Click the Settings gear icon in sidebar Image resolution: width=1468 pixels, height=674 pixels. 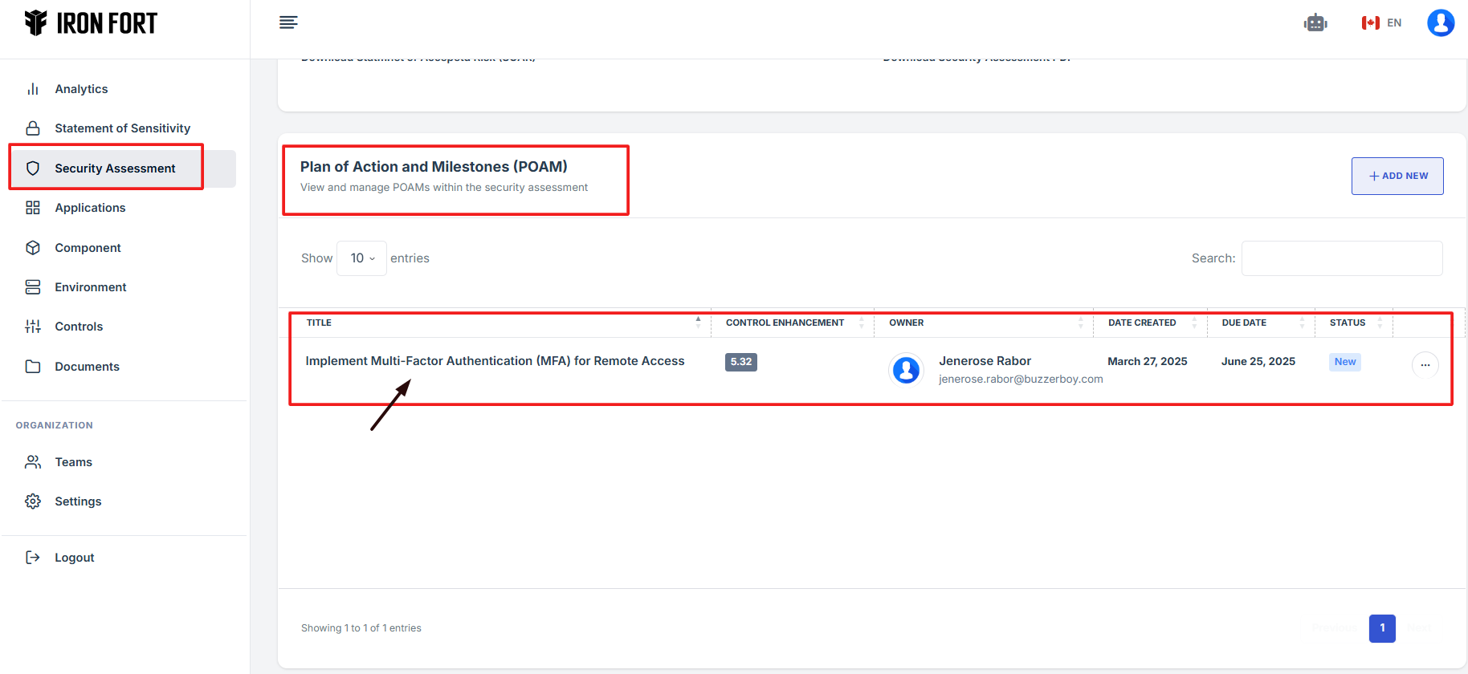(33, 501)
